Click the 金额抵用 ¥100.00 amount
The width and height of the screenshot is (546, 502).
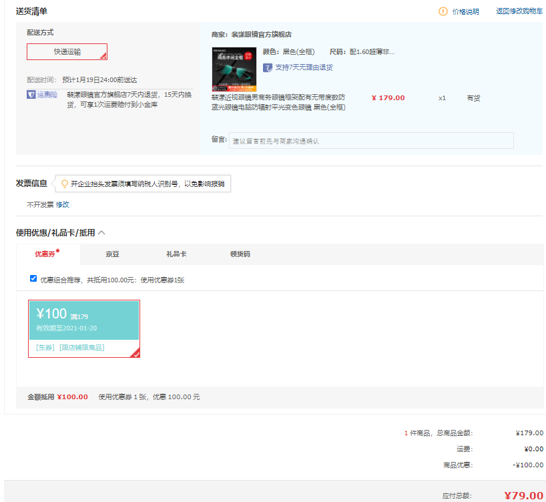tap(73, 397)
